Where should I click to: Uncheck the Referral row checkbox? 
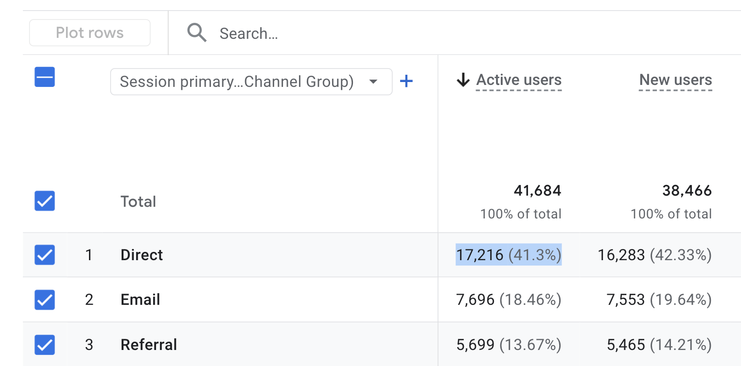click(45, 345)
